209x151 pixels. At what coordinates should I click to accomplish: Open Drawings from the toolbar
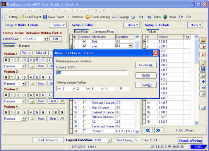point(120,17)
